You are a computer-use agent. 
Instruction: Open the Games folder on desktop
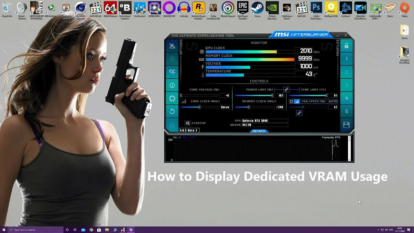tap(404, 32)
